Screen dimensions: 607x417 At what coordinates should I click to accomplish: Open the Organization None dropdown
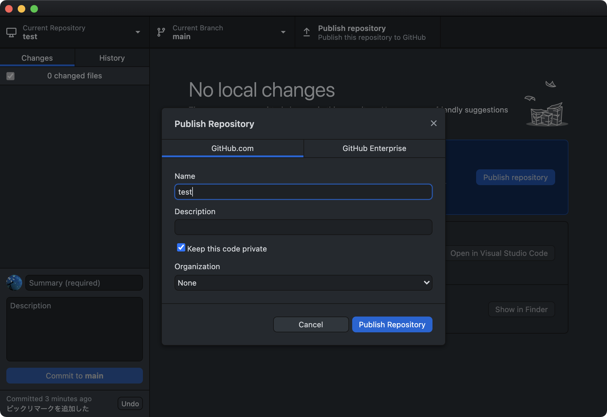303,283
